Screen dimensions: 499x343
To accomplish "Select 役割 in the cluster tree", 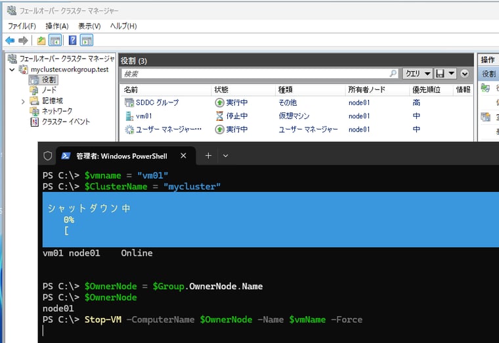I will [49, 80].
